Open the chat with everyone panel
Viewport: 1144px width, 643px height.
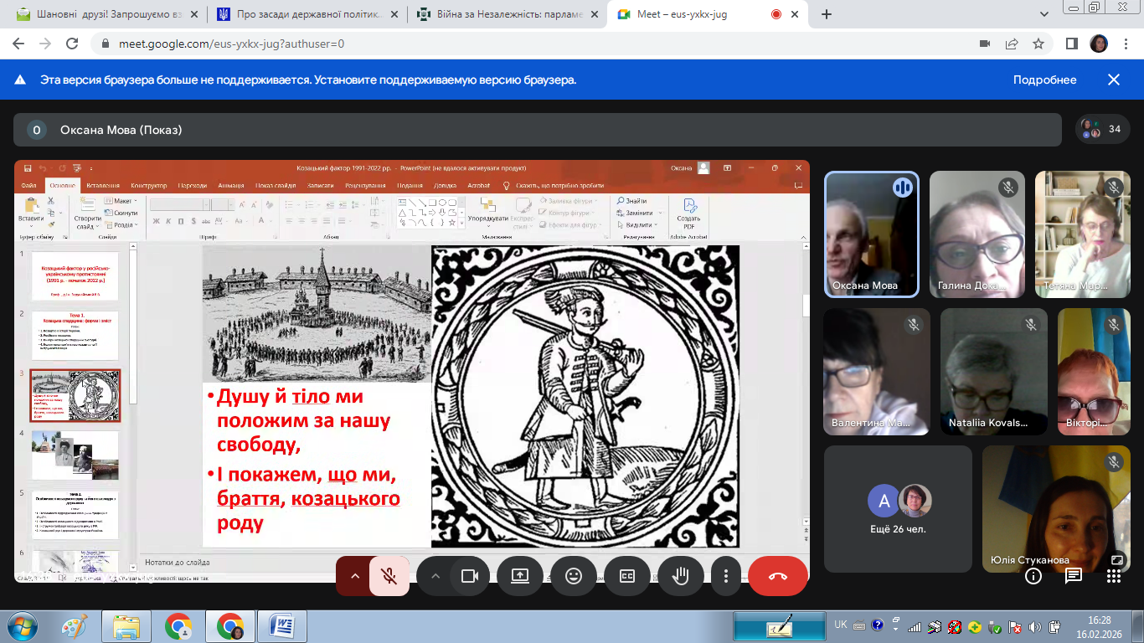tap(1074, 576)
